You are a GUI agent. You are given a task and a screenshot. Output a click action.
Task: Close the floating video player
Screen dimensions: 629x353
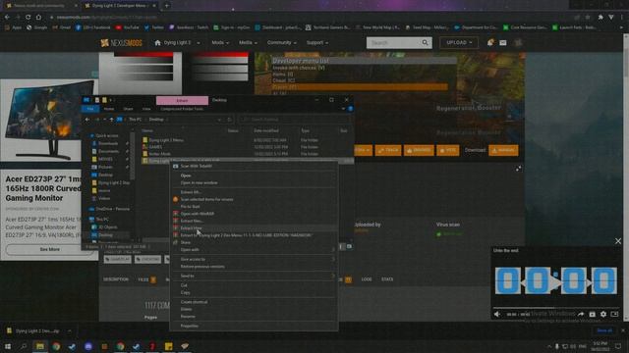[618, 241]
